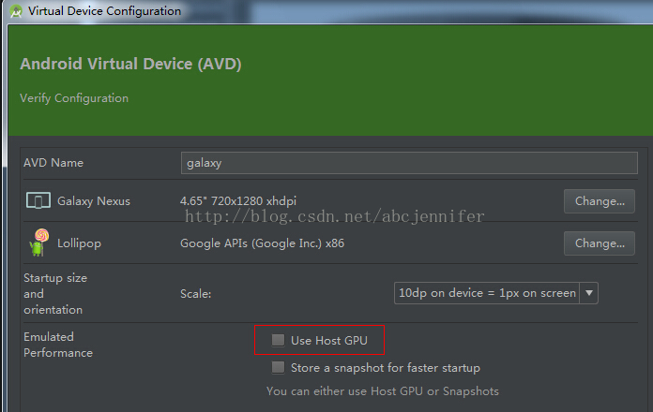Image resolution: width=653 pixels, height=412 pixels.
Task: Click Google APIs (Google Inc.) x86 text
Action: coord(263,243)
